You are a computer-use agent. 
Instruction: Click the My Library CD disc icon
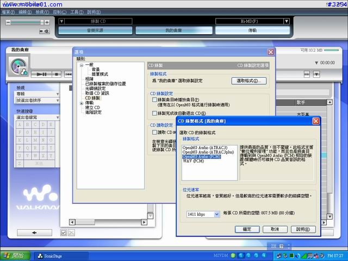(18, 66)
